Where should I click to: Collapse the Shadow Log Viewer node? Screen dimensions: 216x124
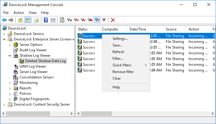click(10, 56)
